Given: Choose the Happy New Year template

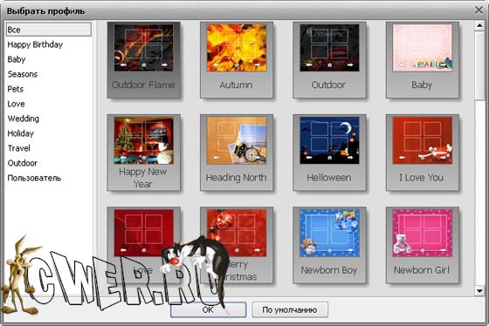Looking at the screenshot, I should pos(143,153).
